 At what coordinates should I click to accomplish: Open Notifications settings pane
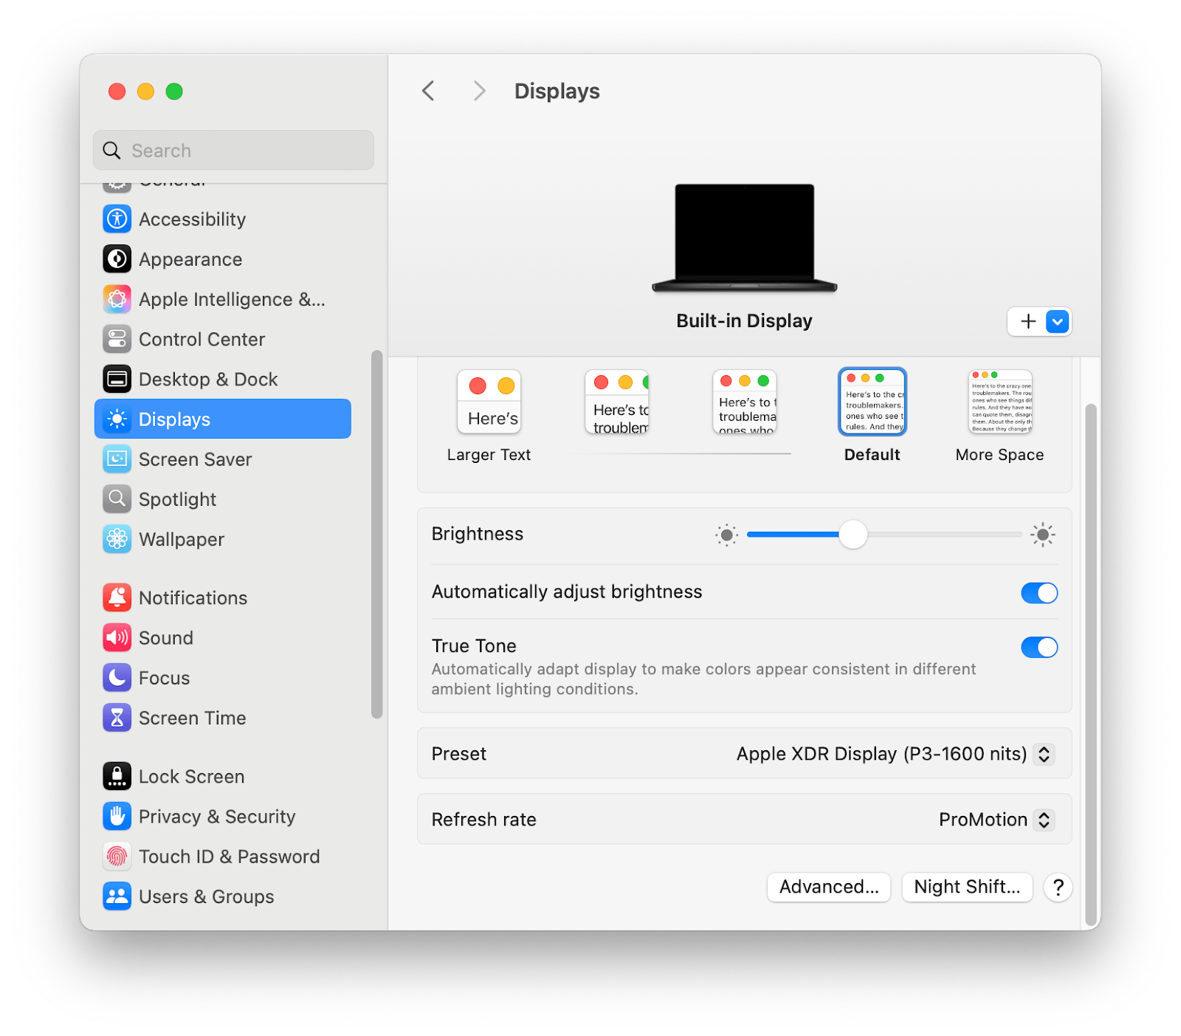point(223,597)
